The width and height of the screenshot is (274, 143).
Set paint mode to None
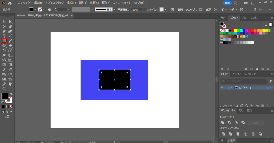click(x=11, y=107)
